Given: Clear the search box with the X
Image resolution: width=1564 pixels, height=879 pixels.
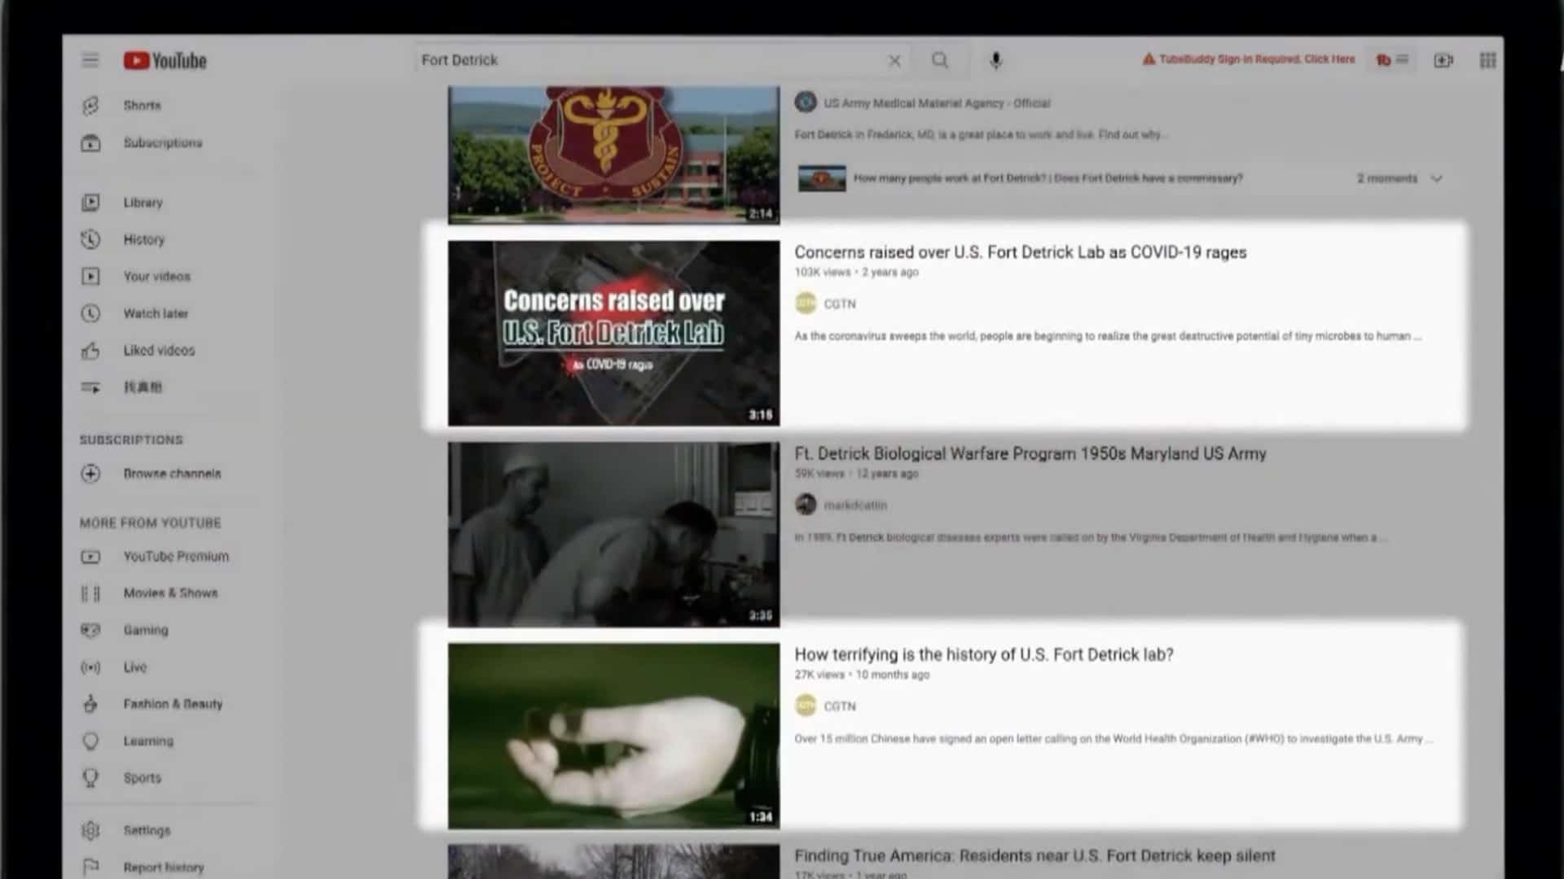Looking at the screenshot, I should tap(894, 61).
